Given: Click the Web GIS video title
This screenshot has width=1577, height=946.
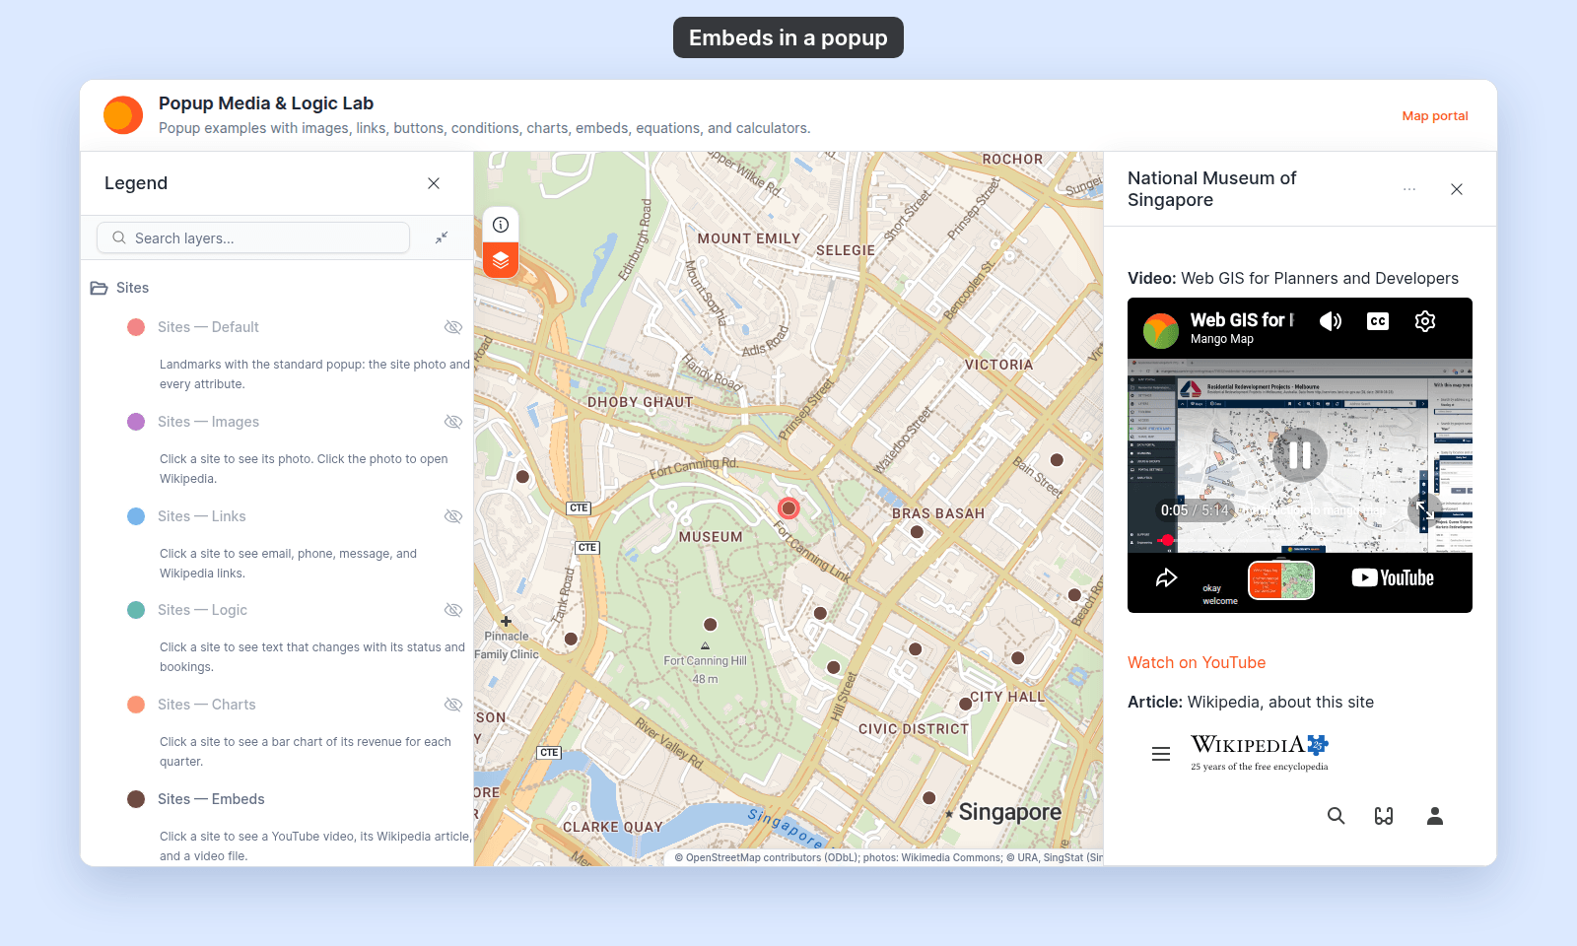Looking at the screenshot, I should point(1241,320).
